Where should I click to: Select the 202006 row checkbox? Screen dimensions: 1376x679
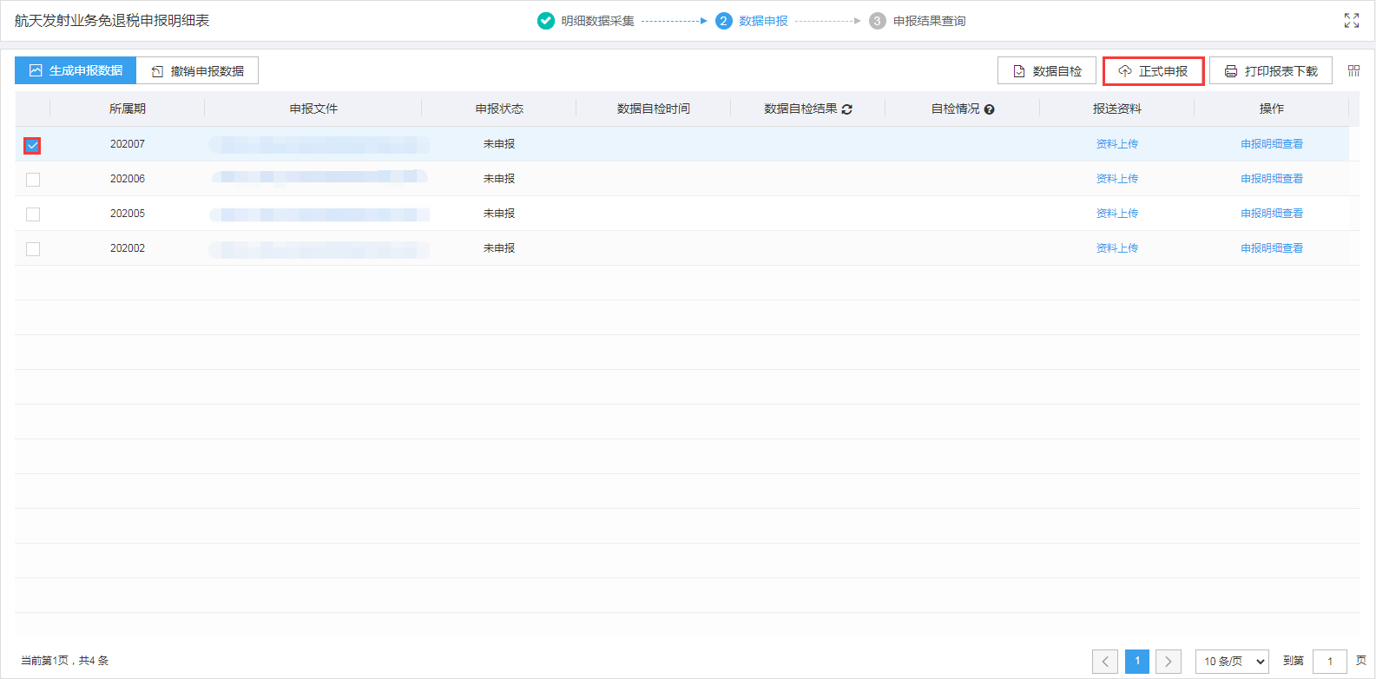pos(33,180)
